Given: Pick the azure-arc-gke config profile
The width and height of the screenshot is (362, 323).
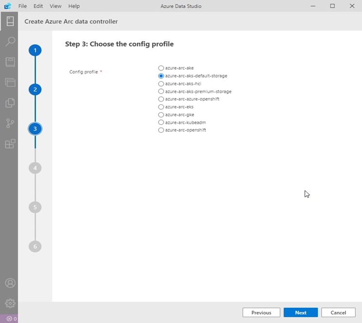Looking at the screenshot, I should coord(161,115).
